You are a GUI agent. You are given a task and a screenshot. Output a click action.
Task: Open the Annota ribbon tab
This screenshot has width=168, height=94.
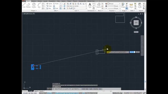coord(40,1)
